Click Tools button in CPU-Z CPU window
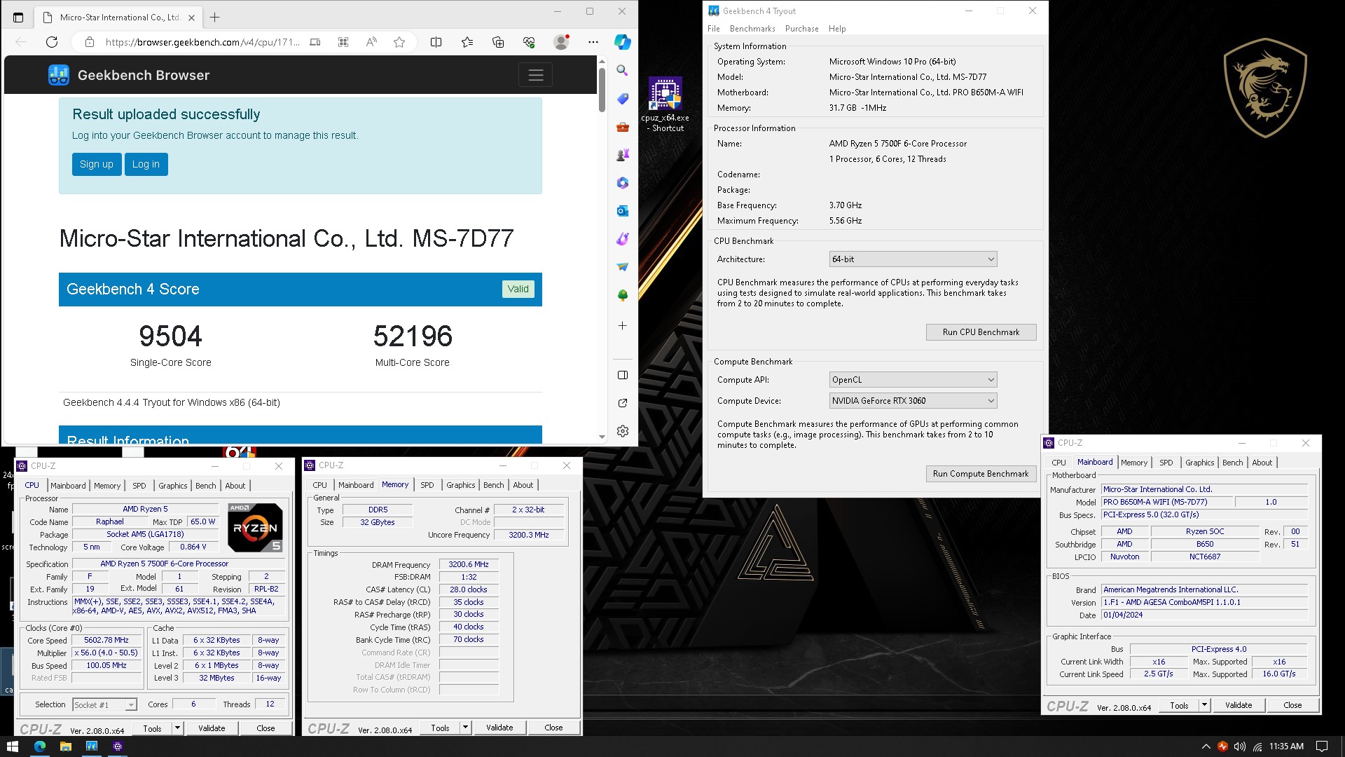 tap(152, 728)
